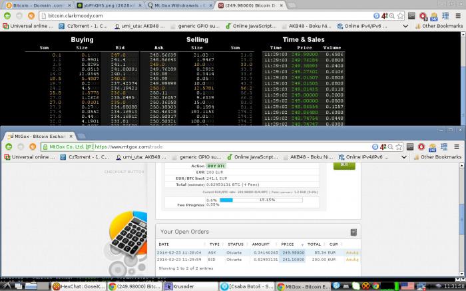This screenshot has width=466, height=291.
Task: Open the Chrome menu in the clarkmoody window
Action: pyautogui.click(x=458, y=16)
